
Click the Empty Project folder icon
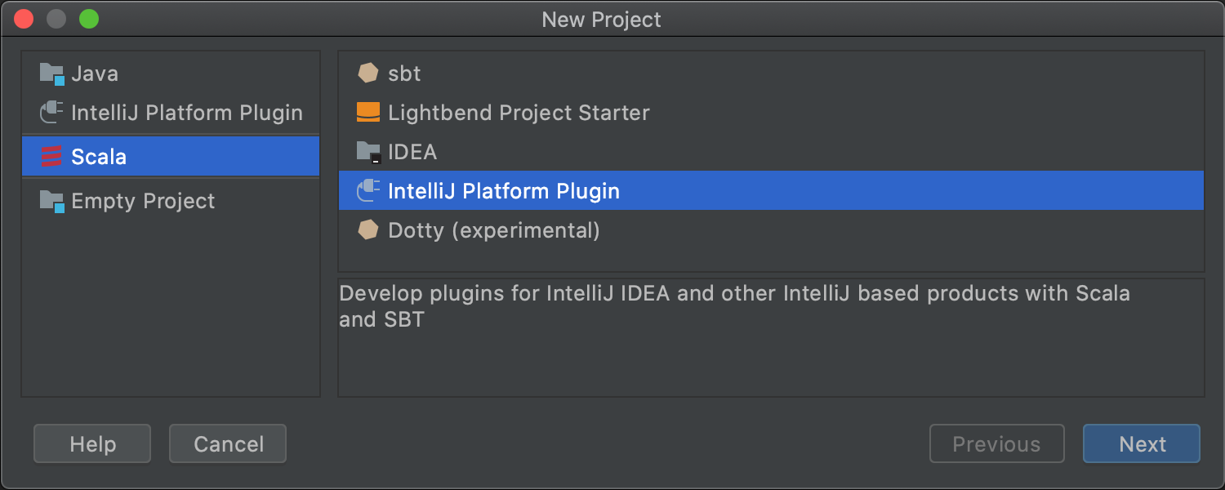[x=51, y=201]
